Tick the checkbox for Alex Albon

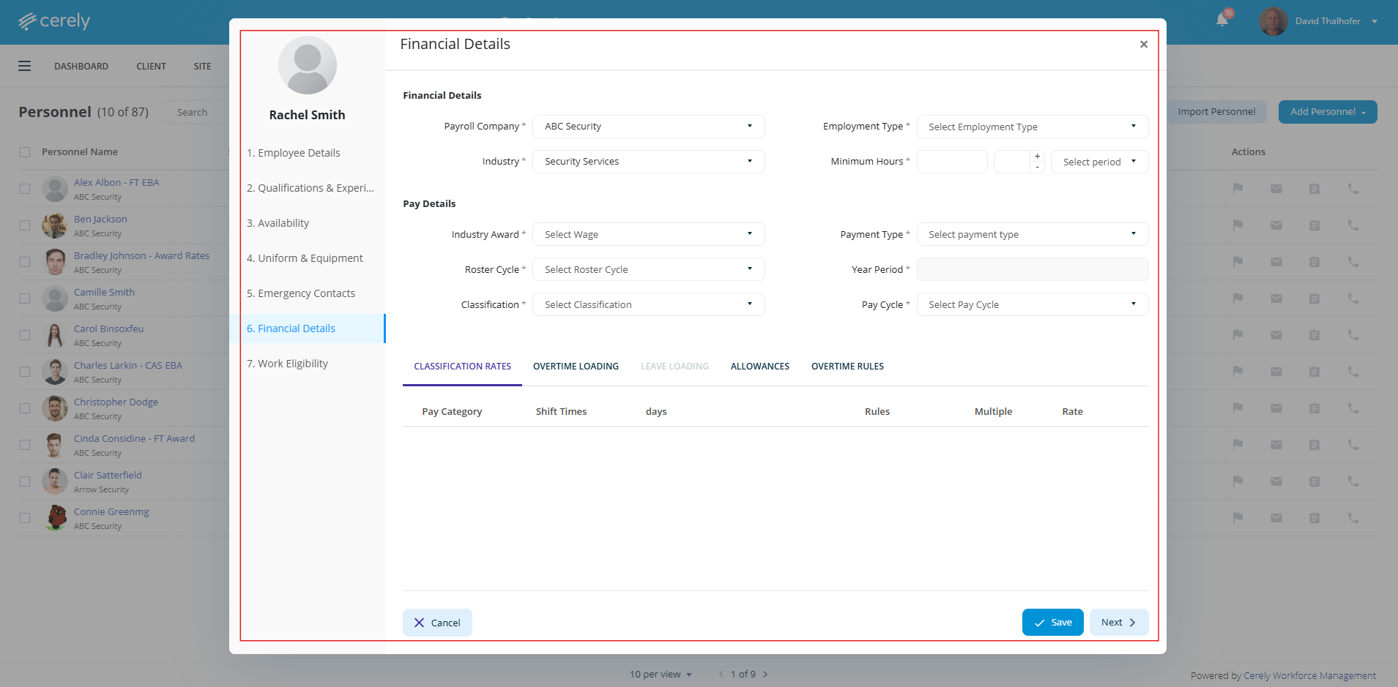(25, 189)
